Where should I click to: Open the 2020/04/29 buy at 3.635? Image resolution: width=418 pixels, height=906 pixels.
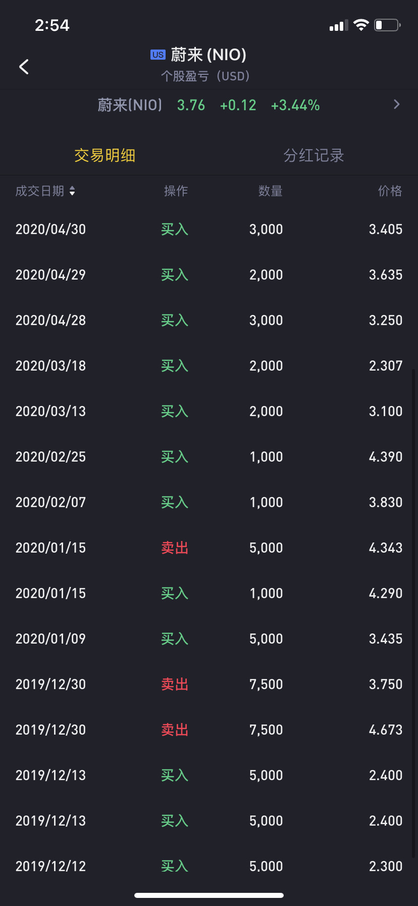coord(208,275)
